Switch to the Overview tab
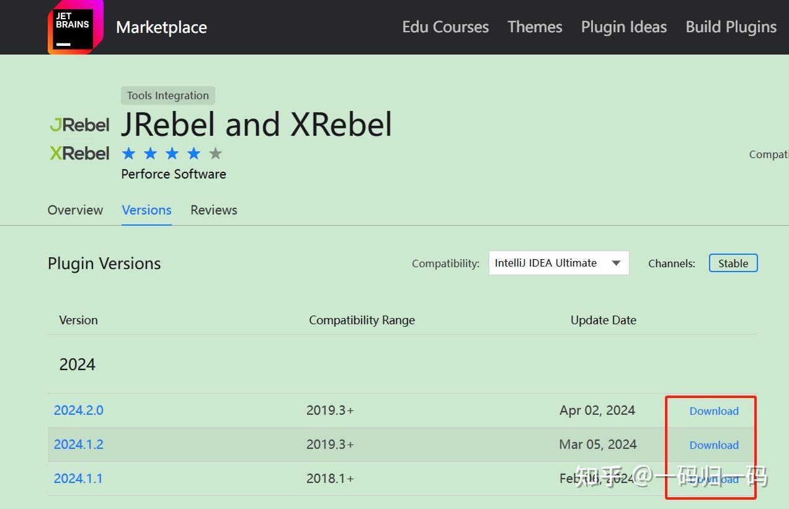 (x=75, y=210)
